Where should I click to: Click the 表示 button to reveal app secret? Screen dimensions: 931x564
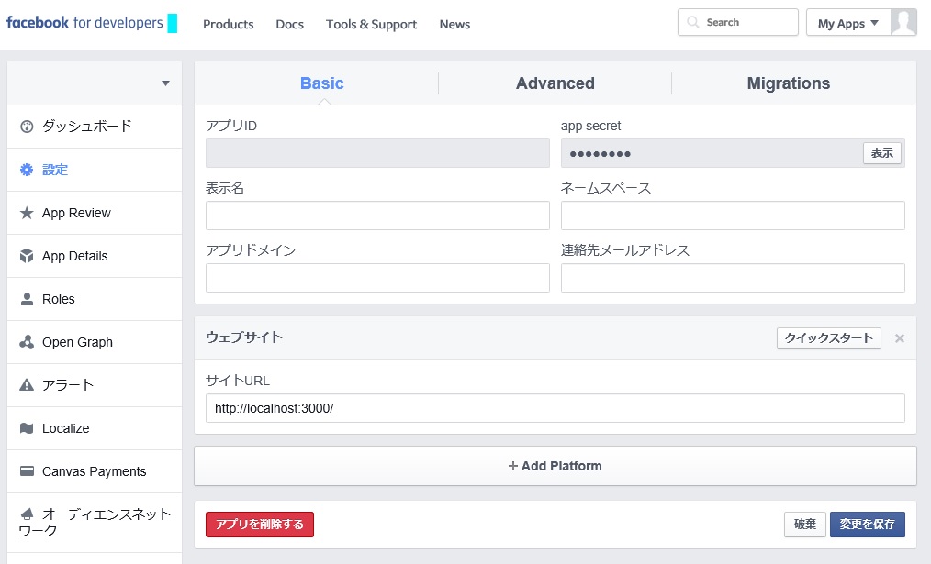[881, 153]
